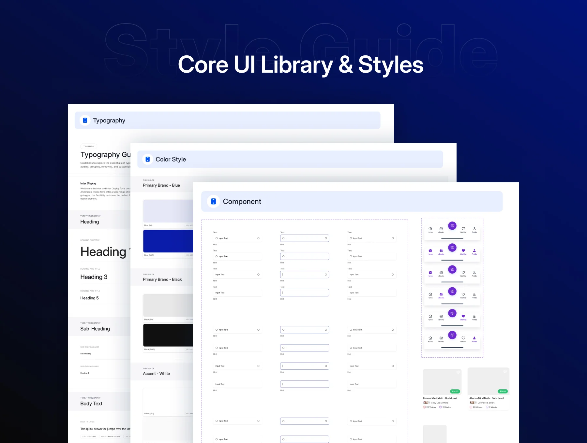Tap outline Profile icon in the nav bar where only Wishlist is active
This screenshot has height=443, width=587.
pyautogui.click(x=474, y=316)
